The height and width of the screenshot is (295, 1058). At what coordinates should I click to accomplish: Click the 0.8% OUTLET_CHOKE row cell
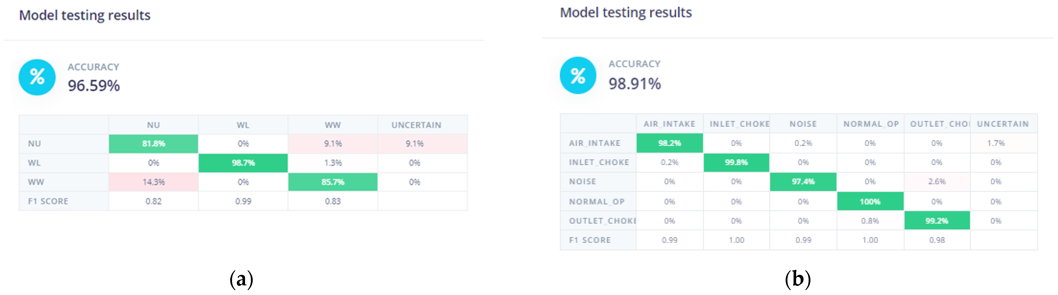870,221
